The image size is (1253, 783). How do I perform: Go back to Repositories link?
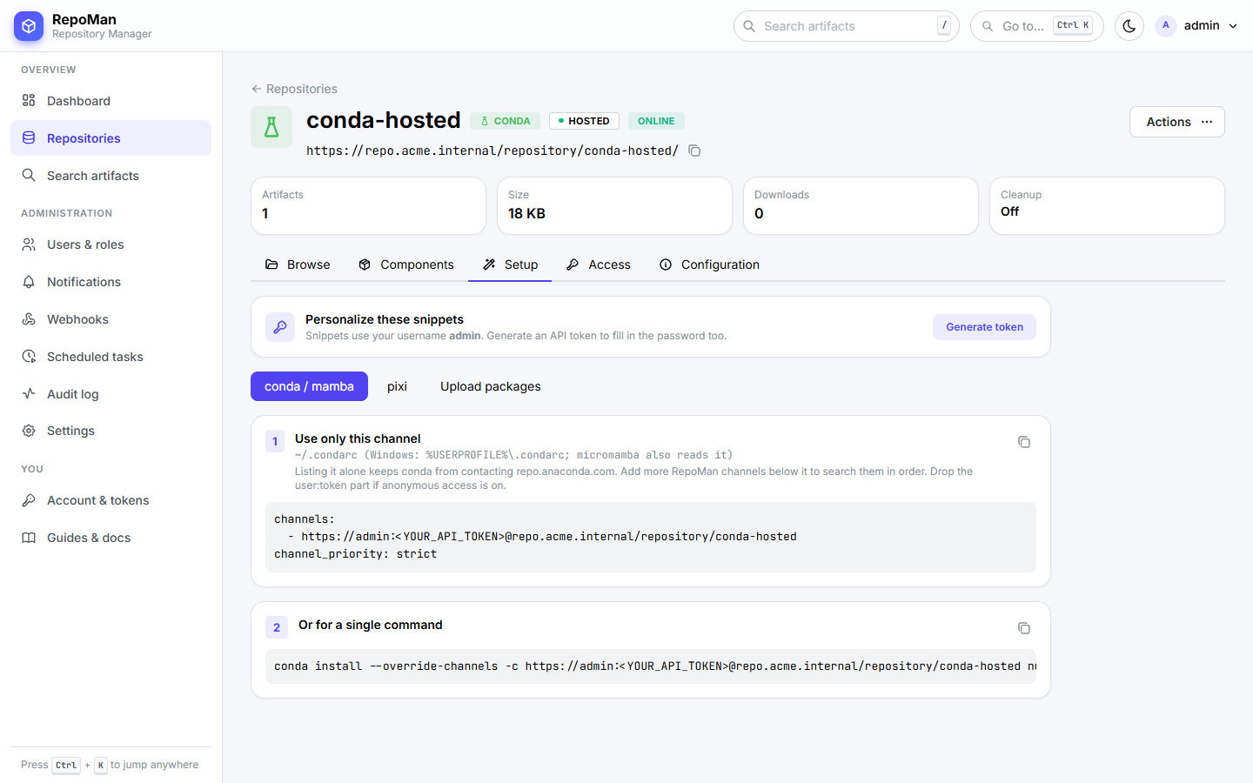pos(294,89)
